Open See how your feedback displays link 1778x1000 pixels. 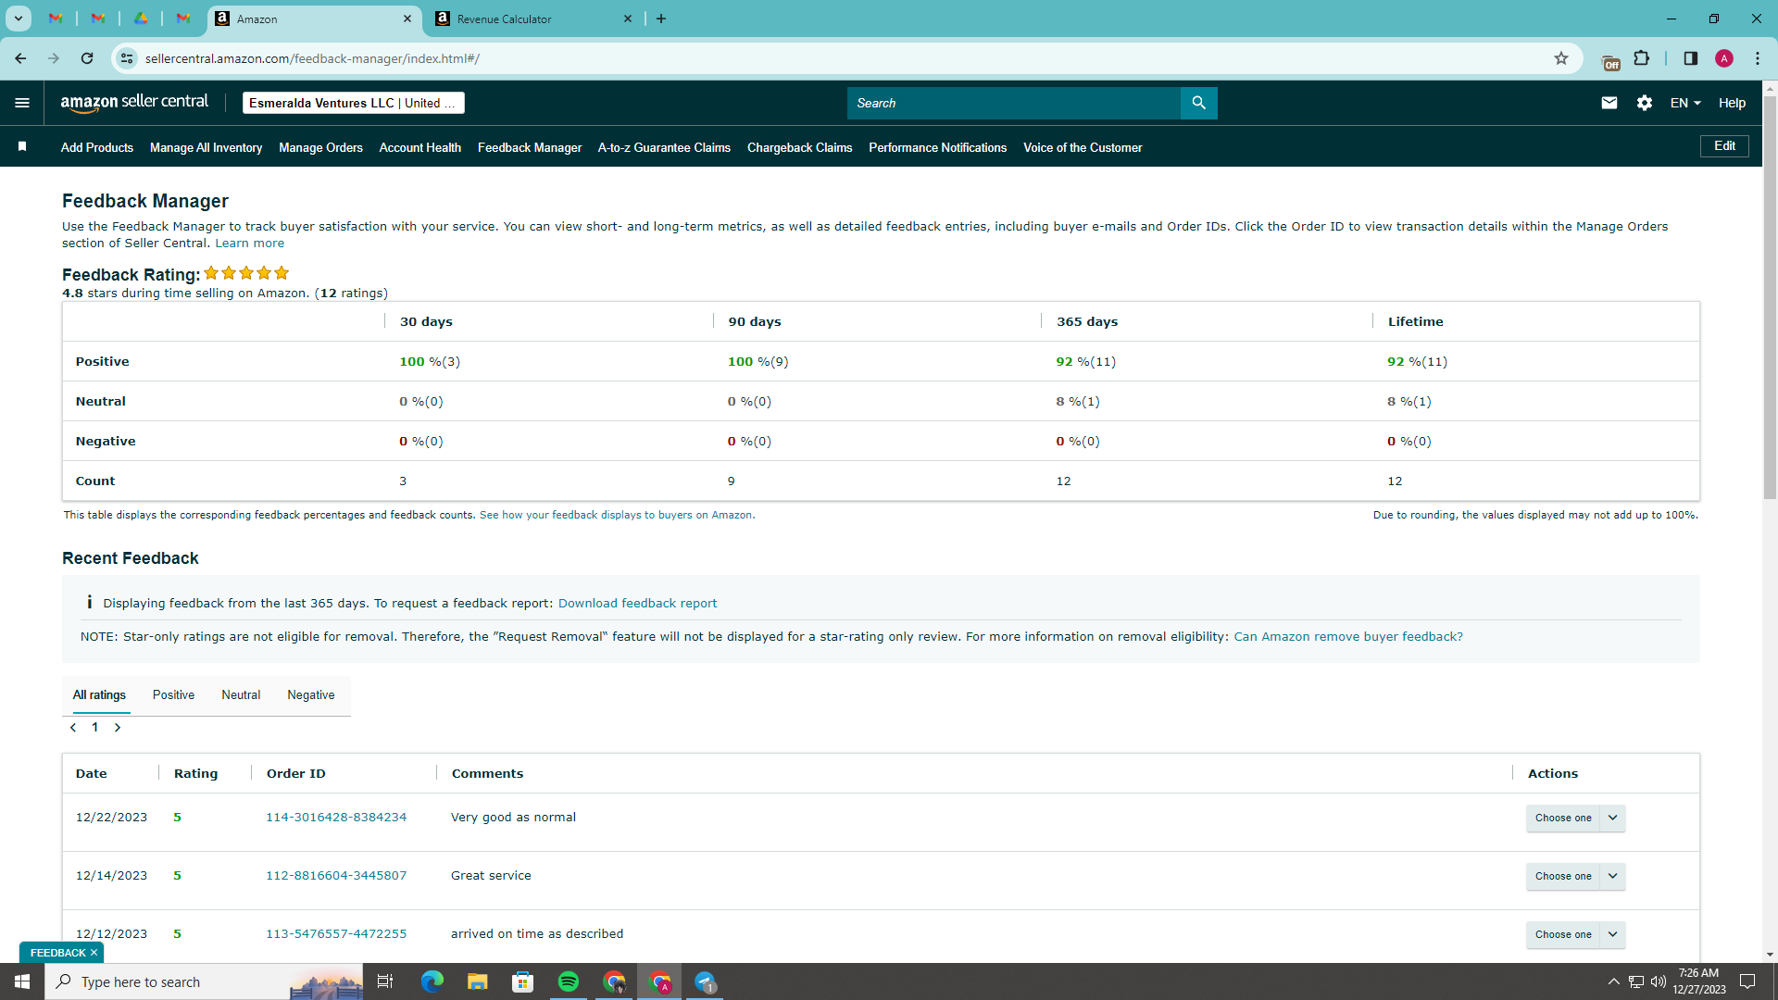coord(617,515)
